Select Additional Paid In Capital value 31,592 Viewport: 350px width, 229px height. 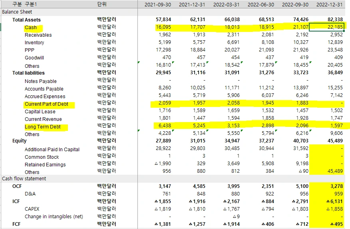pyautogui.click(x=301, y=148)
